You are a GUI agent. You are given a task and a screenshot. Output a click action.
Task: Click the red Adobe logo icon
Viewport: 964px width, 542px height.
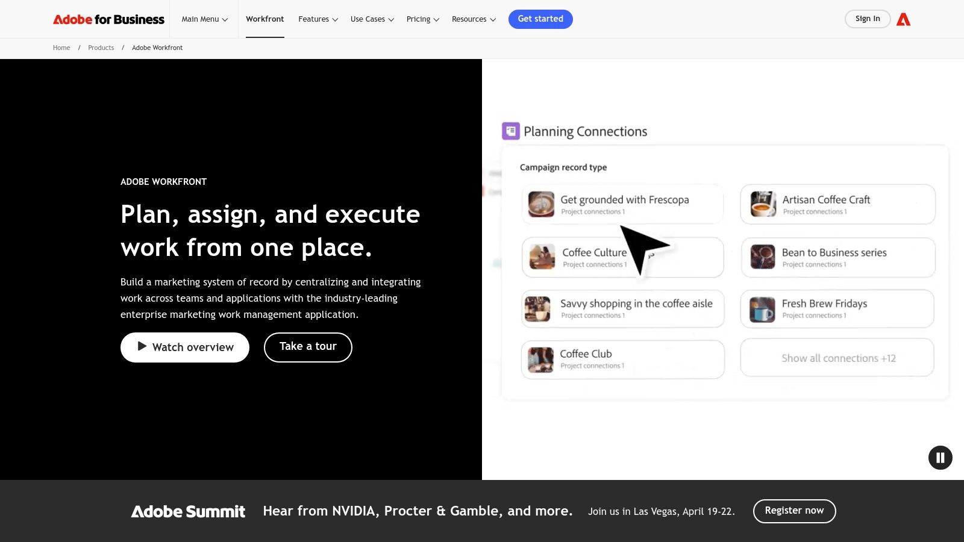tap(903, 19)
